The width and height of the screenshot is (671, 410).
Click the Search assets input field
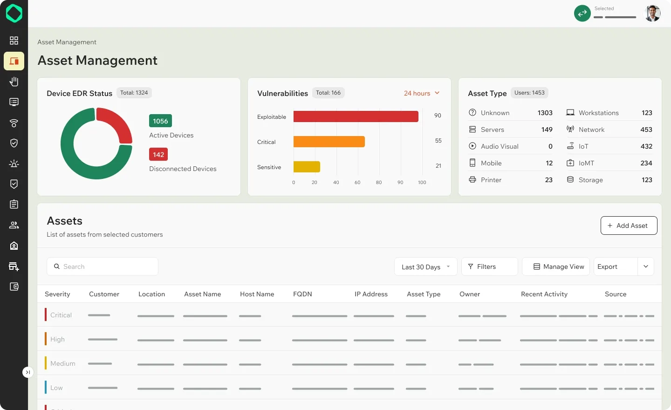pyautogui.click(x=103, y=266)
